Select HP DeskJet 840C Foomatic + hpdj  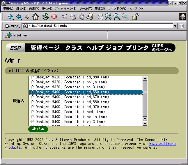pos(86,112)
